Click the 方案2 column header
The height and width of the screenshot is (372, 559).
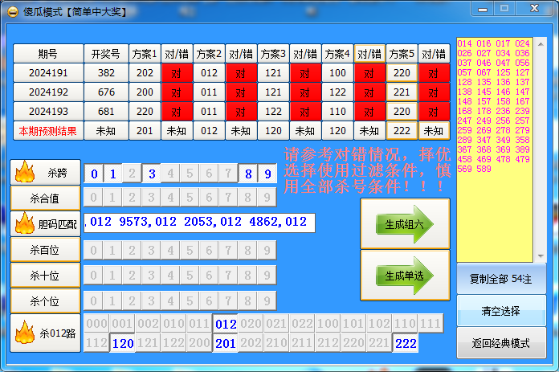point(209,54)
